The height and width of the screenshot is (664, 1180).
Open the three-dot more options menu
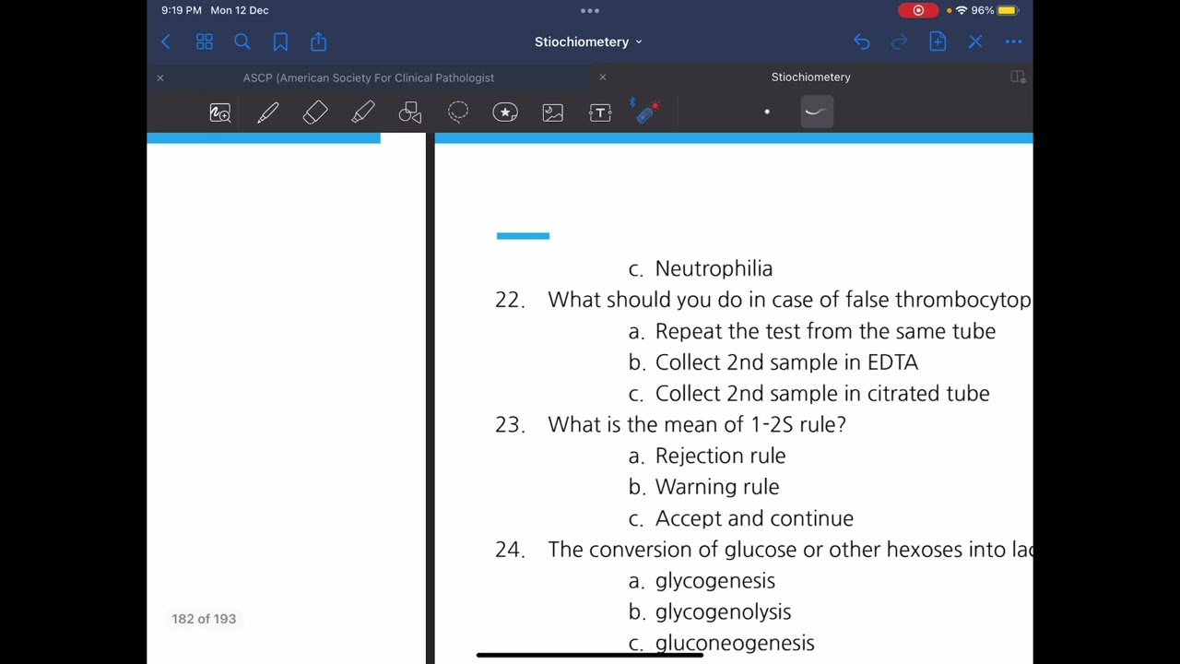(1013, 41)
